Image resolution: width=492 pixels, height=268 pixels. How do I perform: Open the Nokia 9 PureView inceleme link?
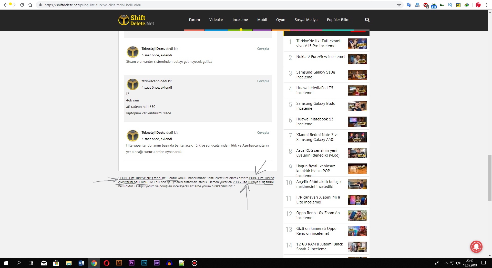(x=321, y=57)
